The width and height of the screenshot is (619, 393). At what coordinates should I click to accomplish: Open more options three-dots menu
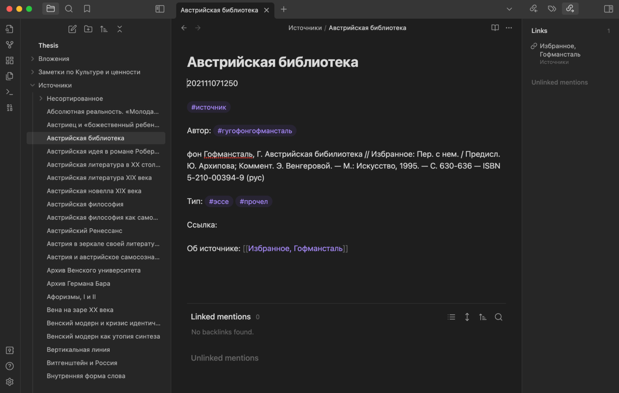tap(509, 28)
